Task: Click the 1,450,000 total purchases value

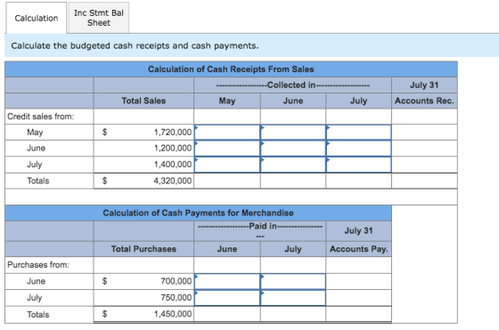Action: [173, 314]
